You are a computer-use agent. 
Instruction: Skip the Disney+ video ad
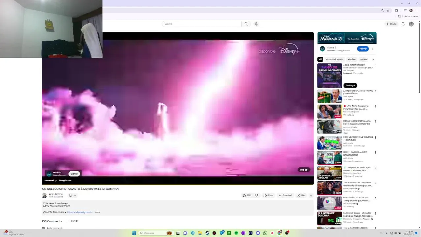[304, 170]
